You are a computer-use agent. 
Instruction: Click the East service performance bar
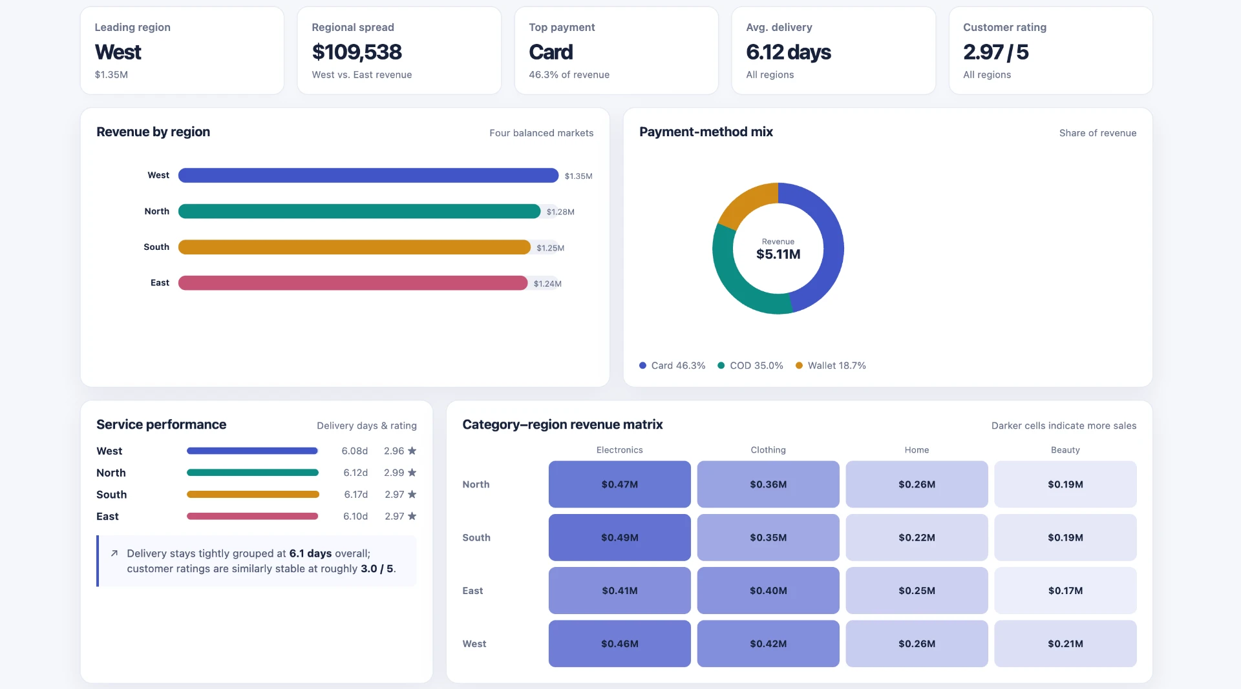coord(252,516)
